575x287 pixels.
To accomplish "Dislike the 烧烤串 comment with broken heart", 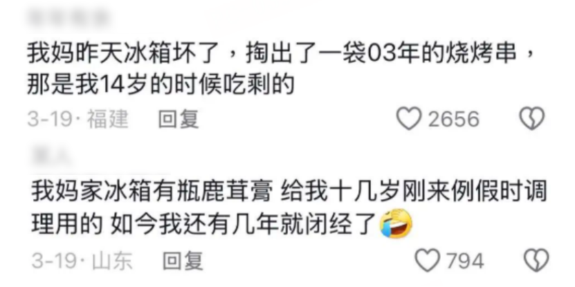I will (x=532, y=119).
